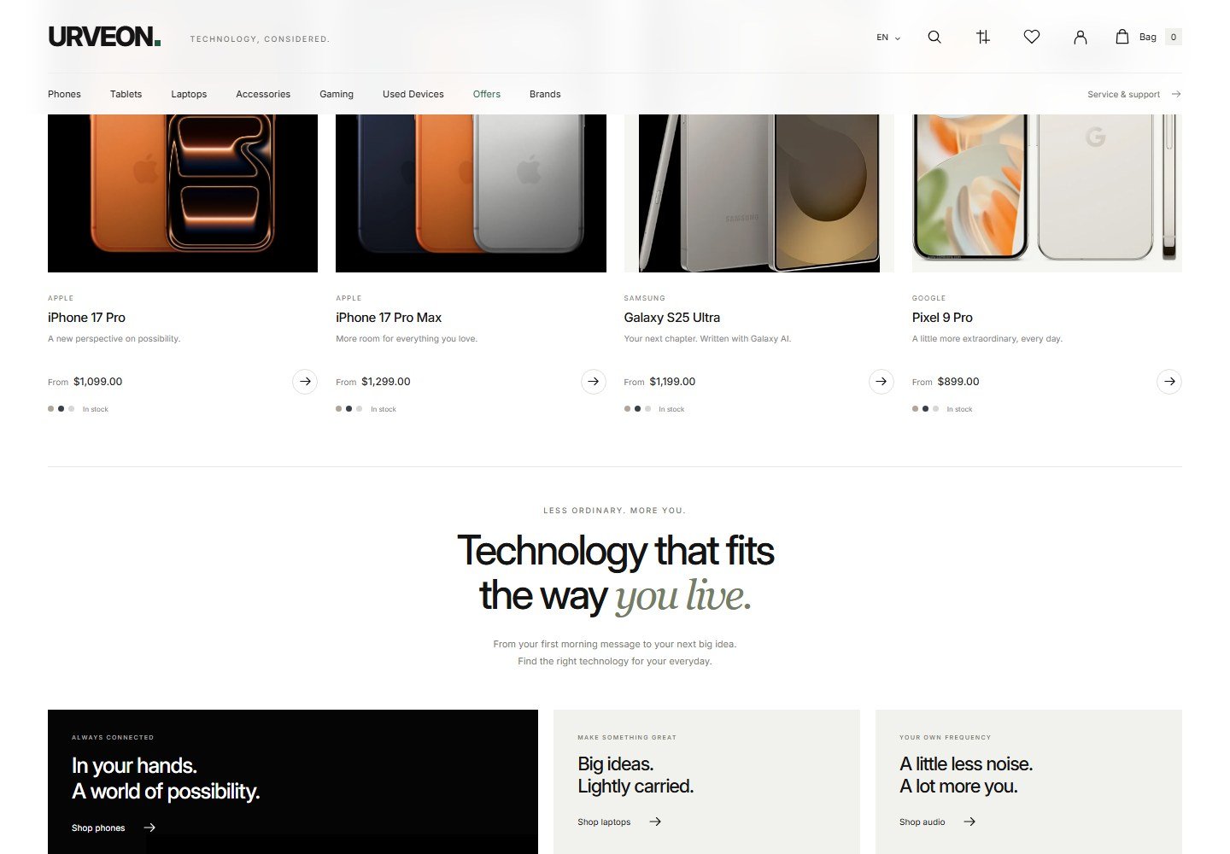Click arrow button for iPhone 17 Pro

pyautogui.click(x=305, y=381)
